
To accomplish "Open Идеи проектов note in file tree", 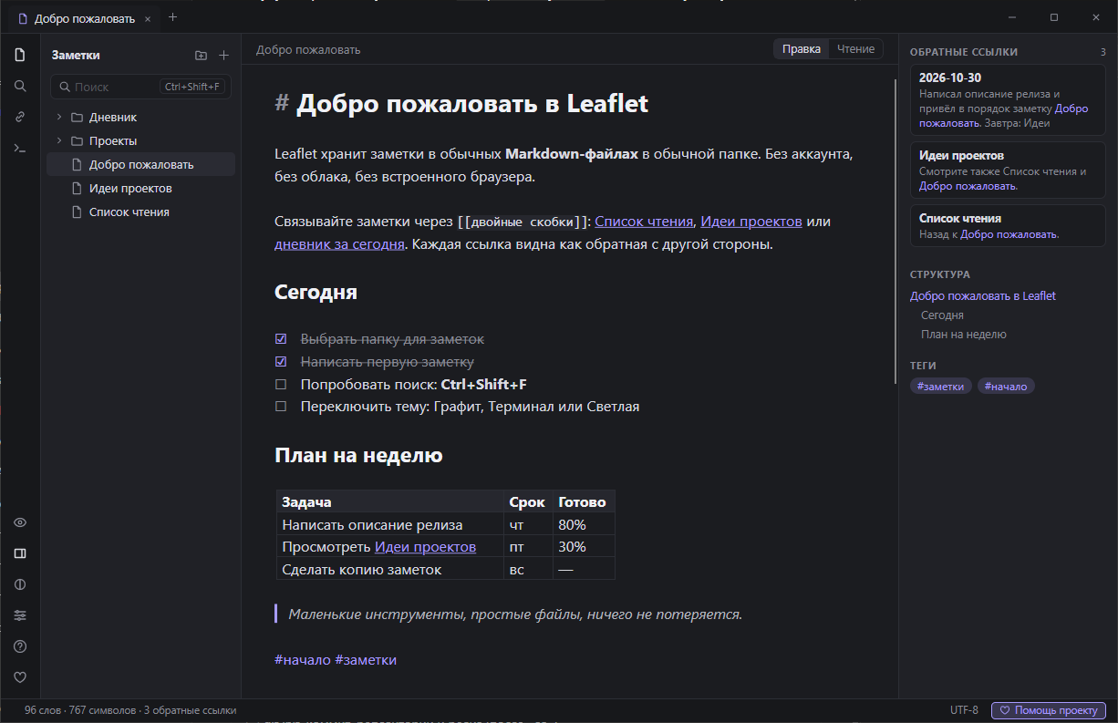I will click(x=141, y=189).
